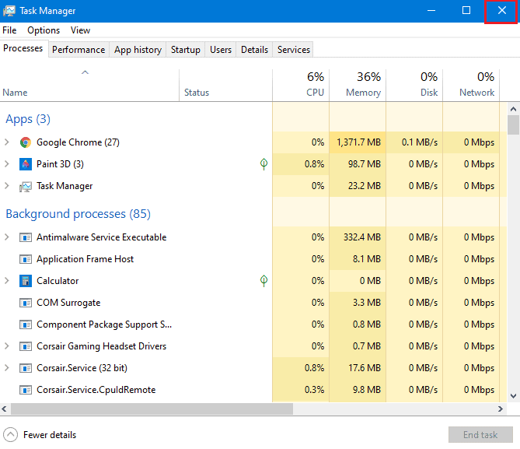Click the End task button
This screenshot has width=520, height=449.
pyautogui.click(x=480, y=435)
